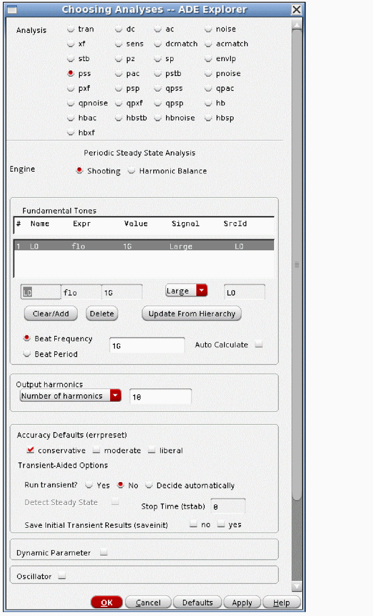Select the tran analysis radio button

[x=71, y=29]
